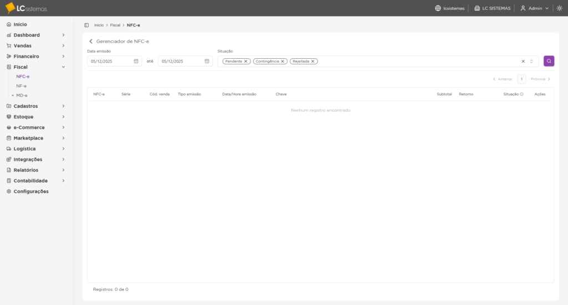Toggle the light/dark theme sun icon
Screen dimensions: 568x305
coord(560,8)
